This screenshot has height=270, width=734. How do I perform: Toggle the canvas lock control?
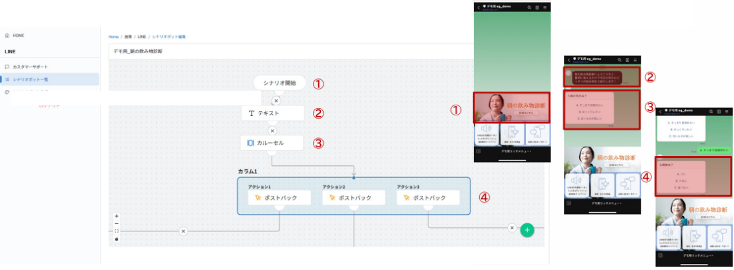click(116, 238)
